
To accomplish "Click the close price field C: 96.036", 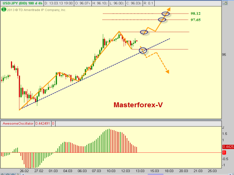I will 134,3.
